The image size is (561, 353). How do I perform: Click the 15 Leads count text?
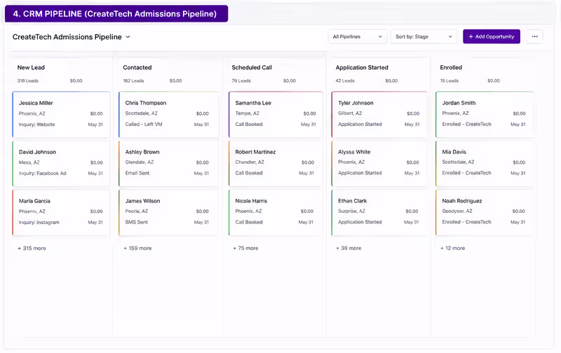(x=450, y=81)
